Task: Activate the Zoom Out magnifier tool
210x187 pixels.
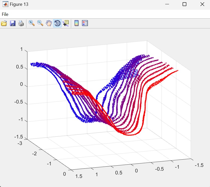Action: [x=40, y=23]
